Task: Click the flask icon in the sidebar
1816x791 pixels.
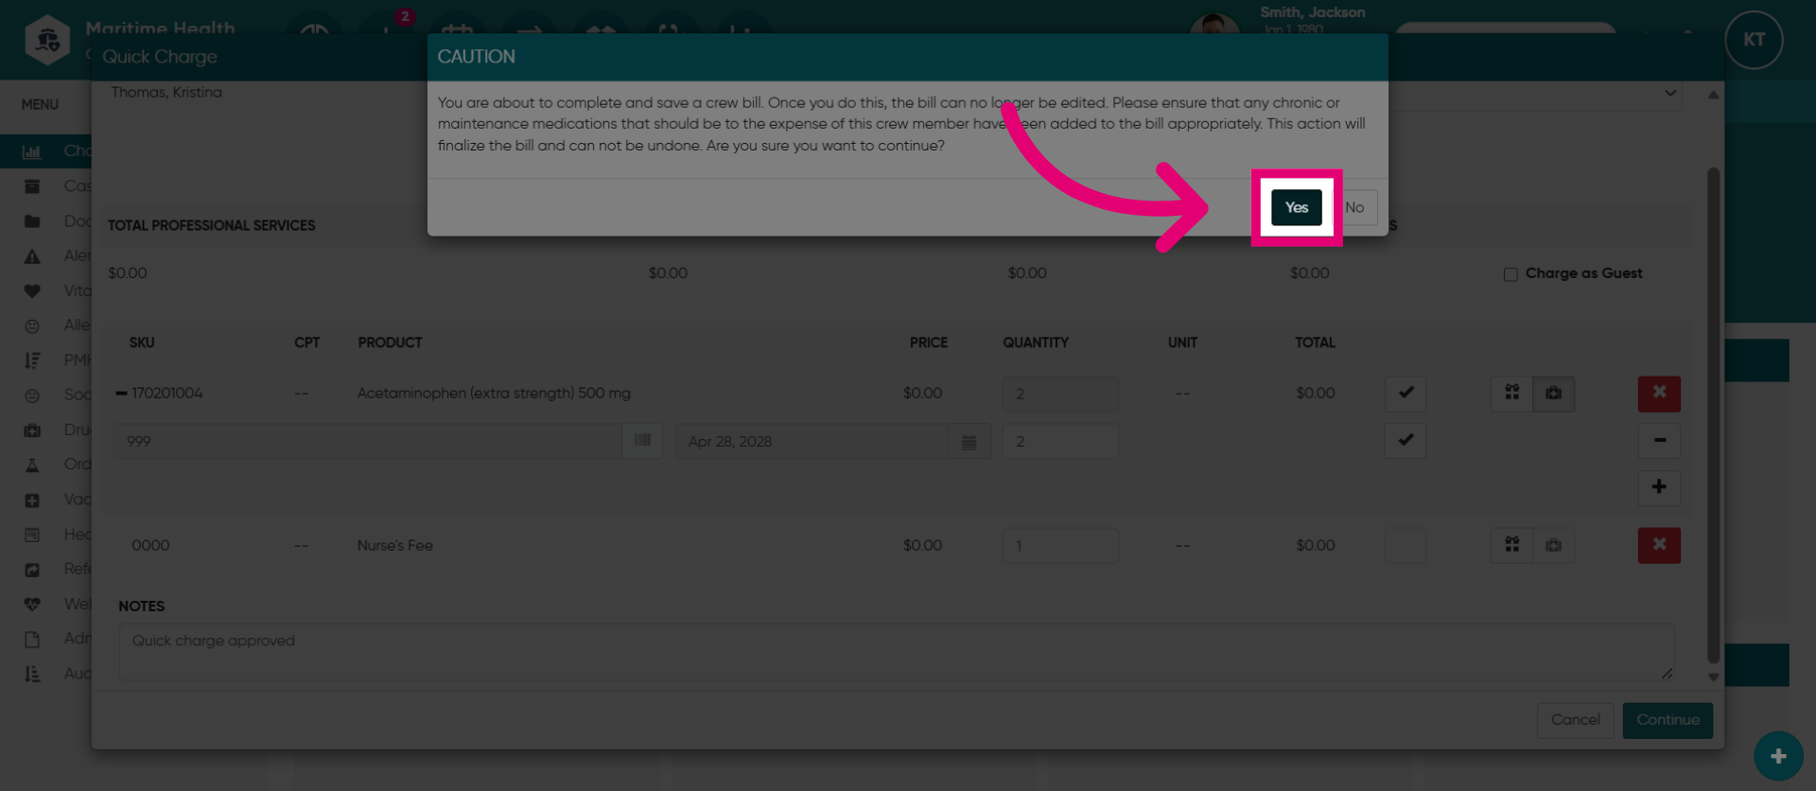Action: pos(32,465)
